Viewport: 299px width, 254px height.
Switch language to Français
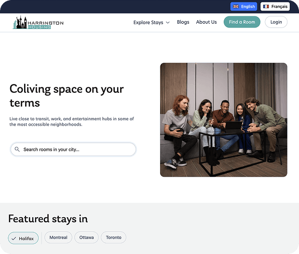pos(275,6)
